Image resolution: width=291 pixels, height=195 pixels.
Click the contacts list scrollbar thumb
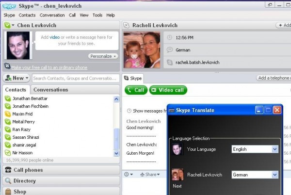[x=116, y=139]
